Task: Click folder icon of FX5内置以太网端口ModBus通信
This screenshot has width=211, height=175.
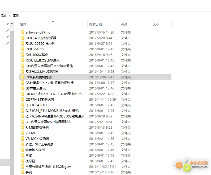Action: [x=22, y=66]
